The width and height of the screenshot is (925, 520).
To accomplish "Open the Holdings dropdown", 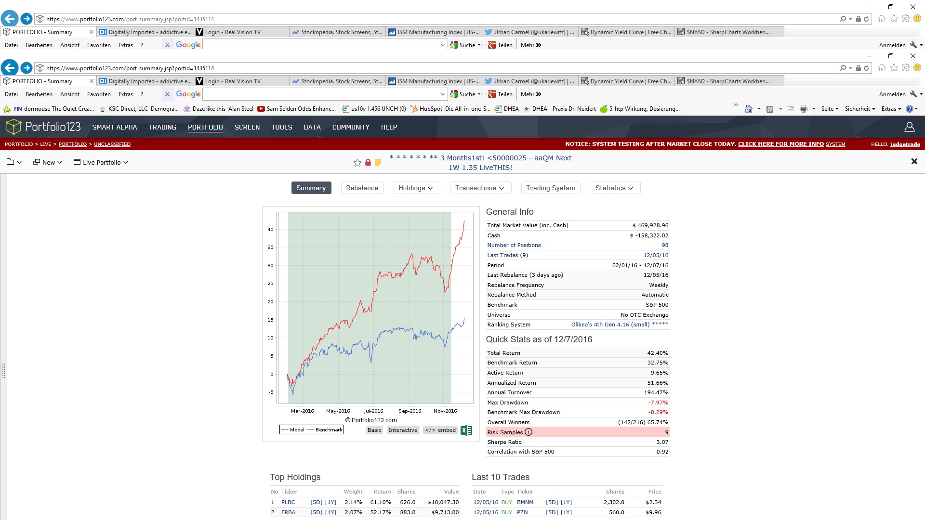I will [416, 188].
